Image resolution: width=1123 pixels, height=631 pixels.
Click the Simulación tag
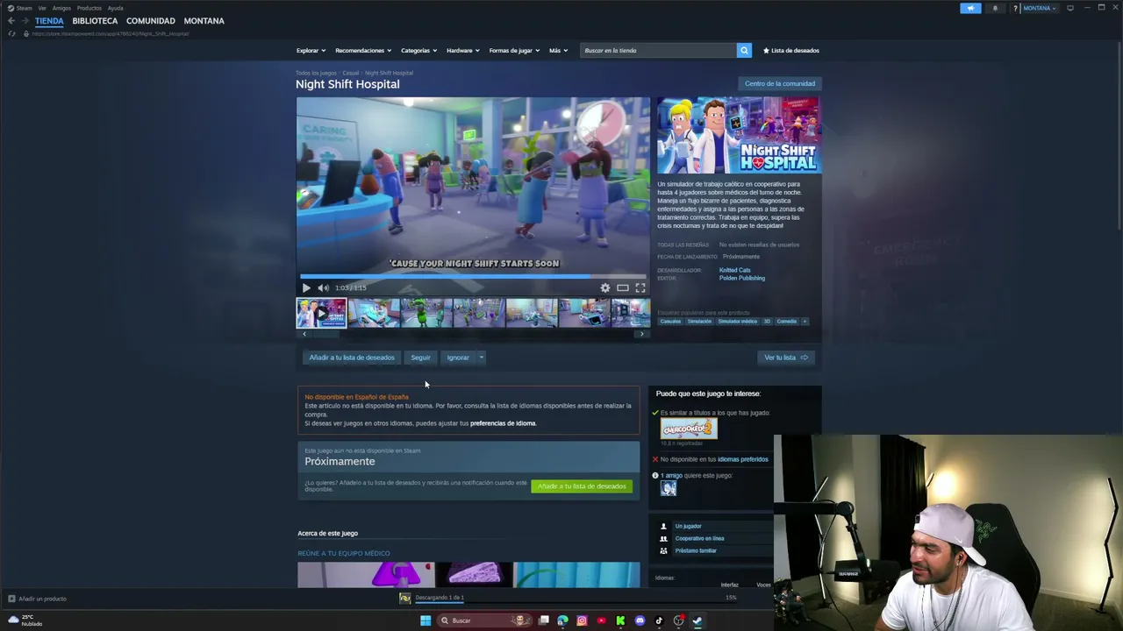[699, 322]
